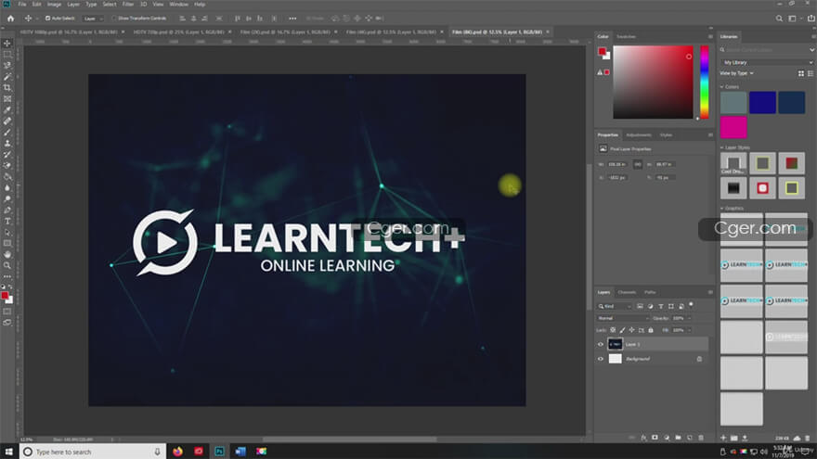
Task: Click the Share icon at top right
Action: tap(811, 19)
